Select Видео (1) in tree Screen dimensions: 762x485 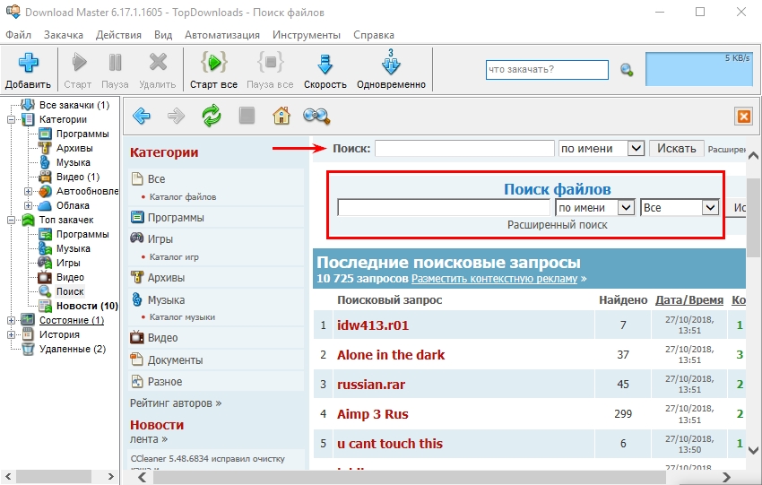(x=78, y=177)
